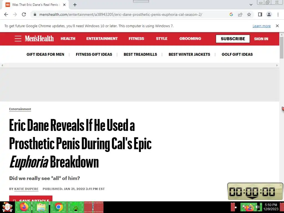
Task: Reload the Men's Health page
Action: tap(24, 14)
